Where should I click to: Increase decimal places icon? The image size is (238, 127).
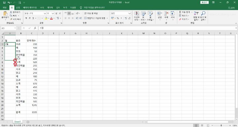point(126,18)
